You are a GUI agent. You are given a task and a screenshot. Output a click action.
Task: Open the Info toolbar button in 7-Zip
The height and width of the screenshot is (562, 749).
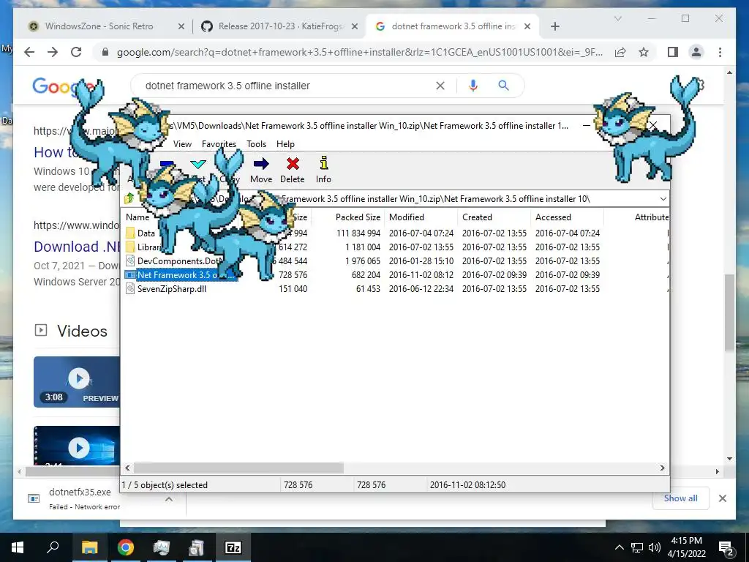323,170
